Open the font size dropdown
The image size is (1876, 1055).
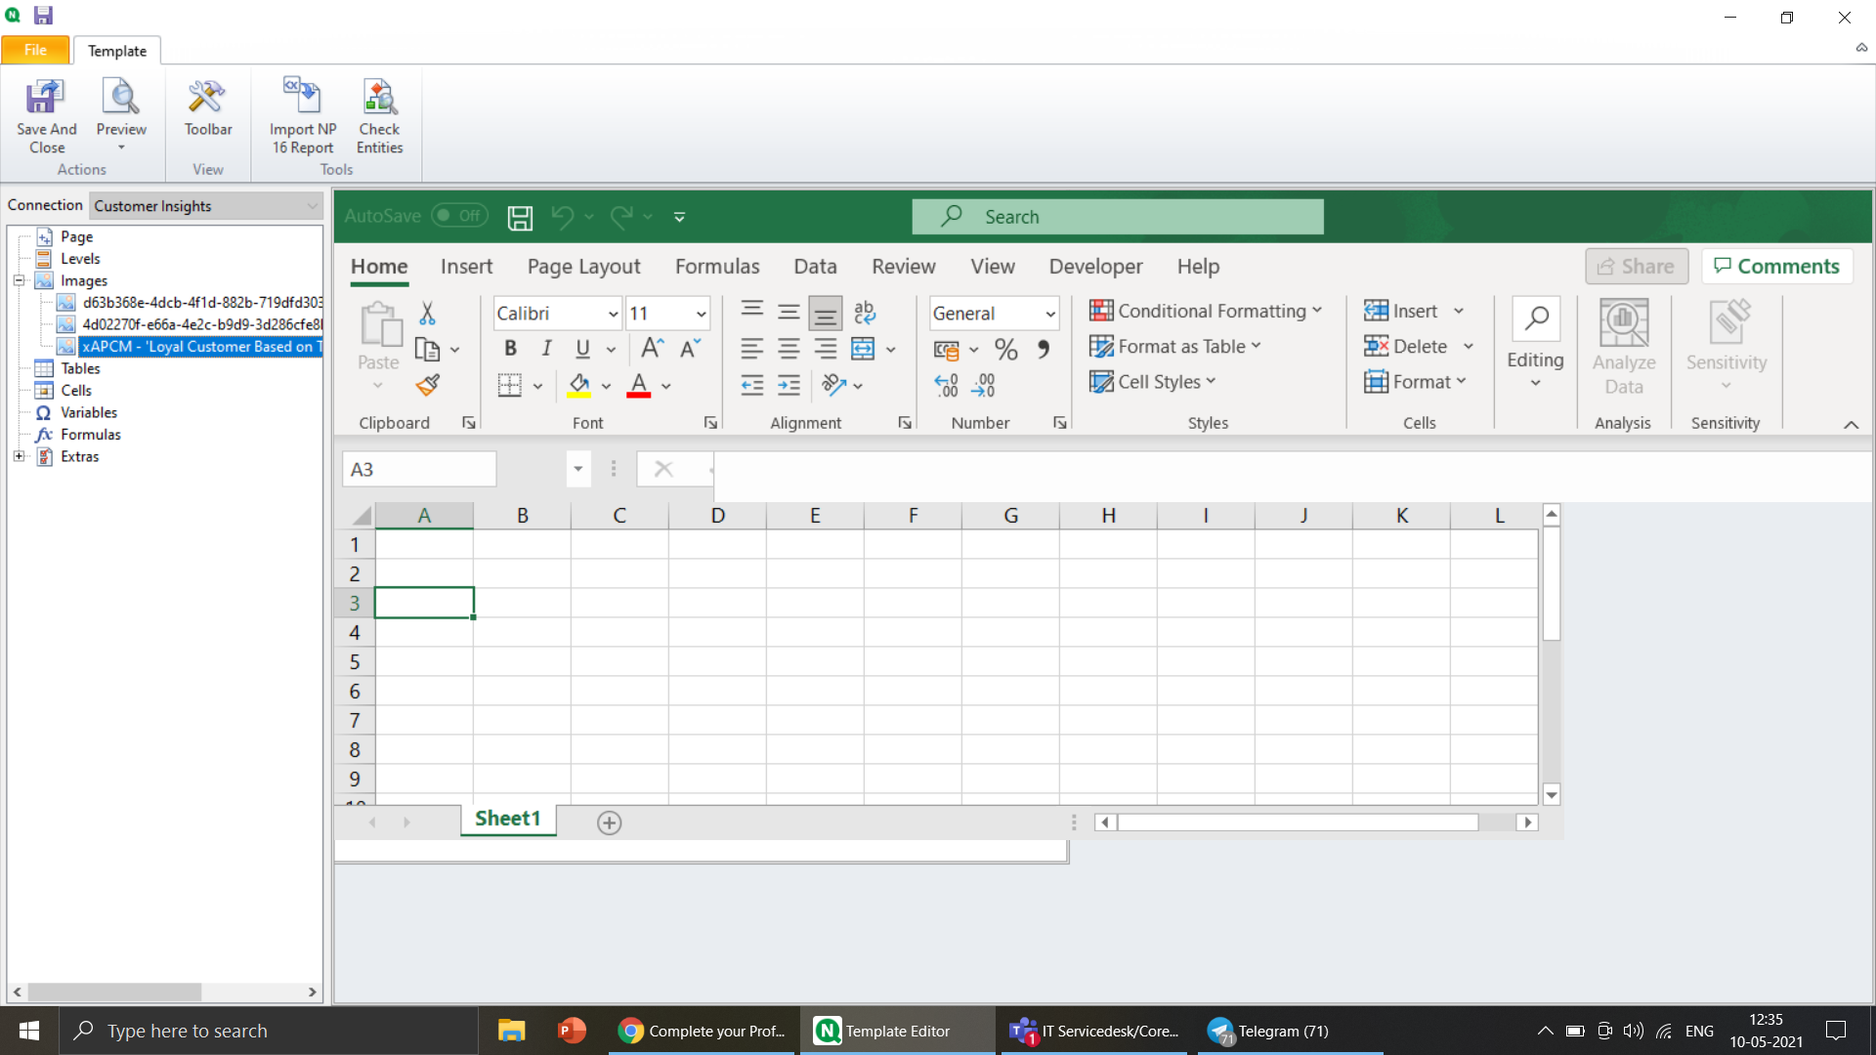click(701, 314)
